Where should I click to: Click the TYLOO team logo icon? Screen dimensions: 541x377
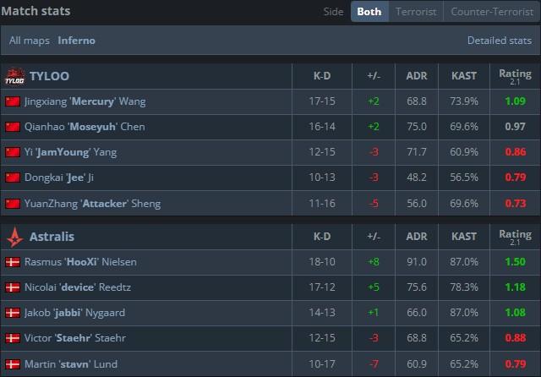[x=14, y=76]
